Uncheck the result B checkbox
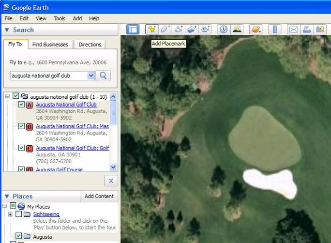The image size is (331, 243). point(21,126)
